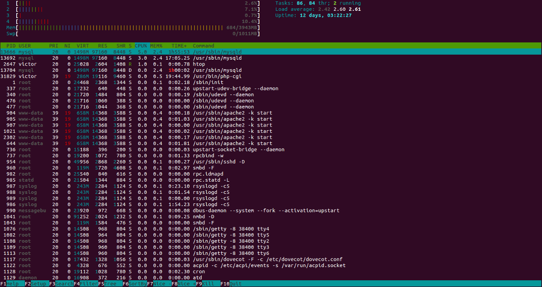The height and width of the screenshot is (287, 542).
Task: Sort by the USER column header
Action: 23,46
